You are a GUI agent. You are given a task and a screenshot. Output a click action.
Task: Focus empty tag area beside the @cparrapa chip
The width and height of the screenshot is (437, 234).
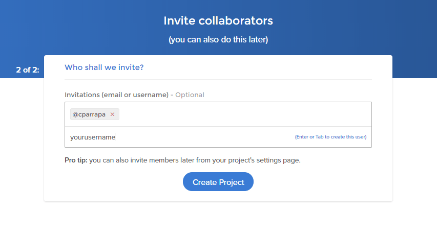245,114
